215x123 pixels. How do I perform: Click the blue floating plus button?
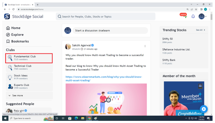coord(204,109)
